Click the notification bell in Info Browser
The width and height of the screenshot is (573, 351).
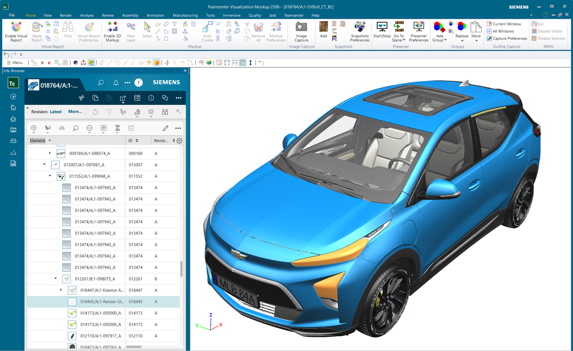click(x=115, y=83)
